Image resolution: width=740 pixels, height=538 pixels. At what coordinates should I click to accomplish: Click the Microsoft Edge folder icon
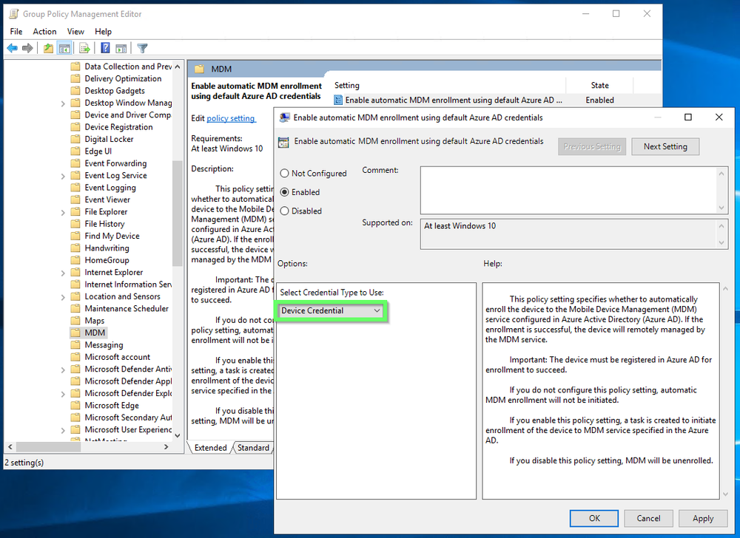pos(75,405)
